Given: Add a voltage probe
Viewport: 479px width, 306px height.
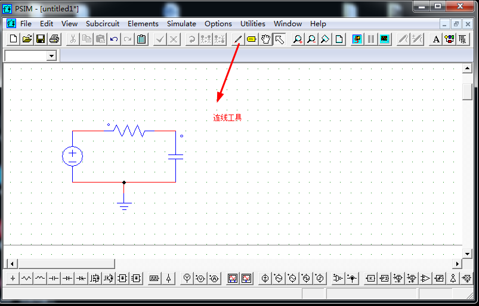Looking at the screenshot, I should [x=187, y=278].
